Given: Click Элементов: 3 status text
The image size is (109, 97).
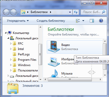Looking at the screenshot, I should pos(32,86).
